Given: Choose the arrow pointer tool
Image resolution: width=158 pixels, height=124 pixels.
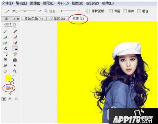Looking at the screenshot, I should click(x=15, y=66).
